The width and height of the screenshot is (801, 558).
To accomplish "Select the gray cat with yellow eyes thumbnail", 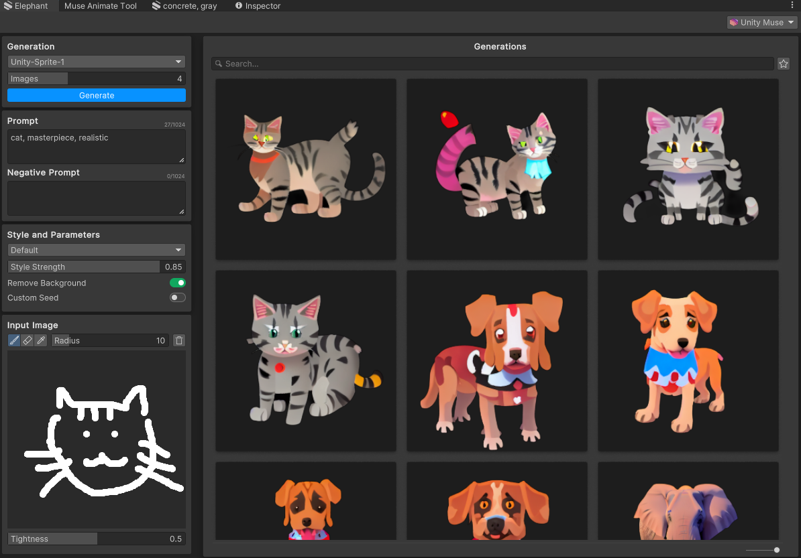I will click(688, 169).
